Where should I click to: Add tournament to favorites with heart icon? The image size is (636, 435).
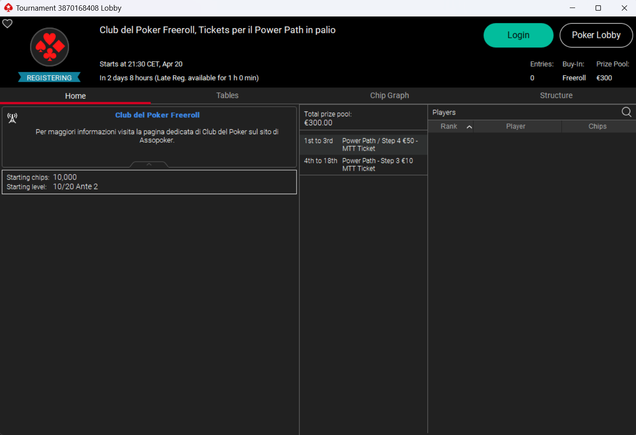pos(8,24)
